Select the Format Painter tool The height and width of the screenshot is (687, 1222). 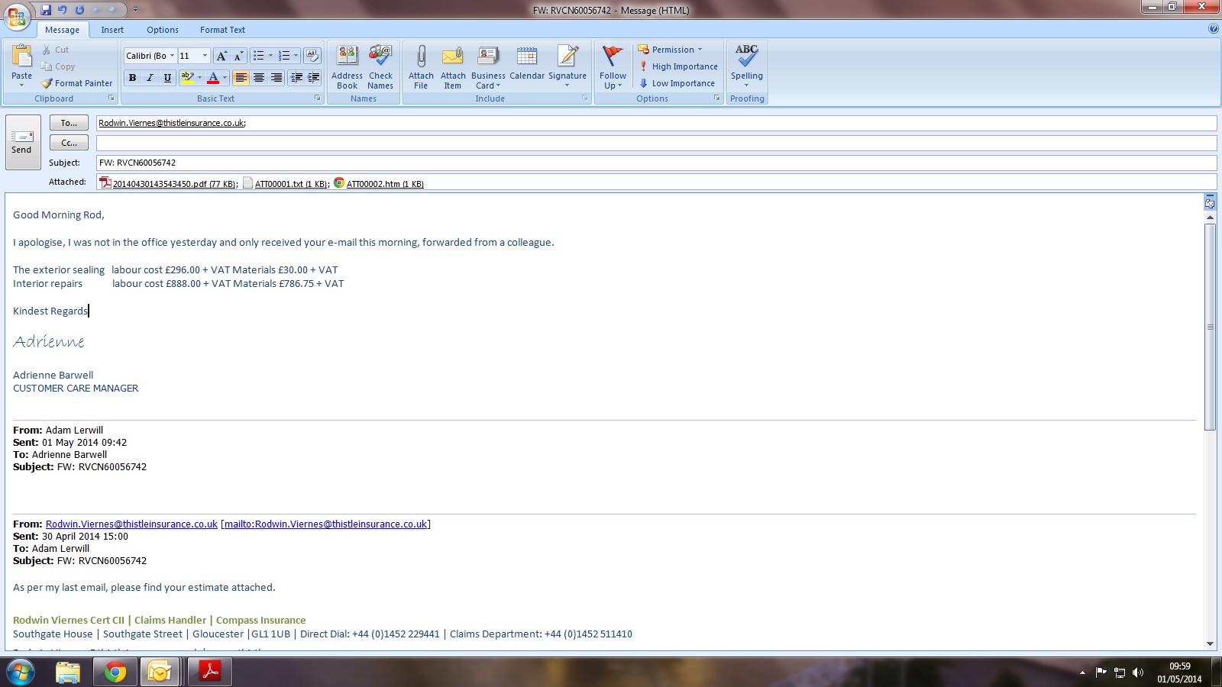(77, 83)
